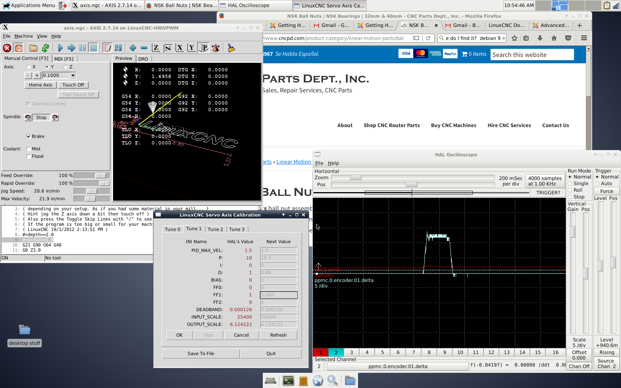621x388 pixels.
Task: Click Home Axis button
Action: [x=41, y=85]
